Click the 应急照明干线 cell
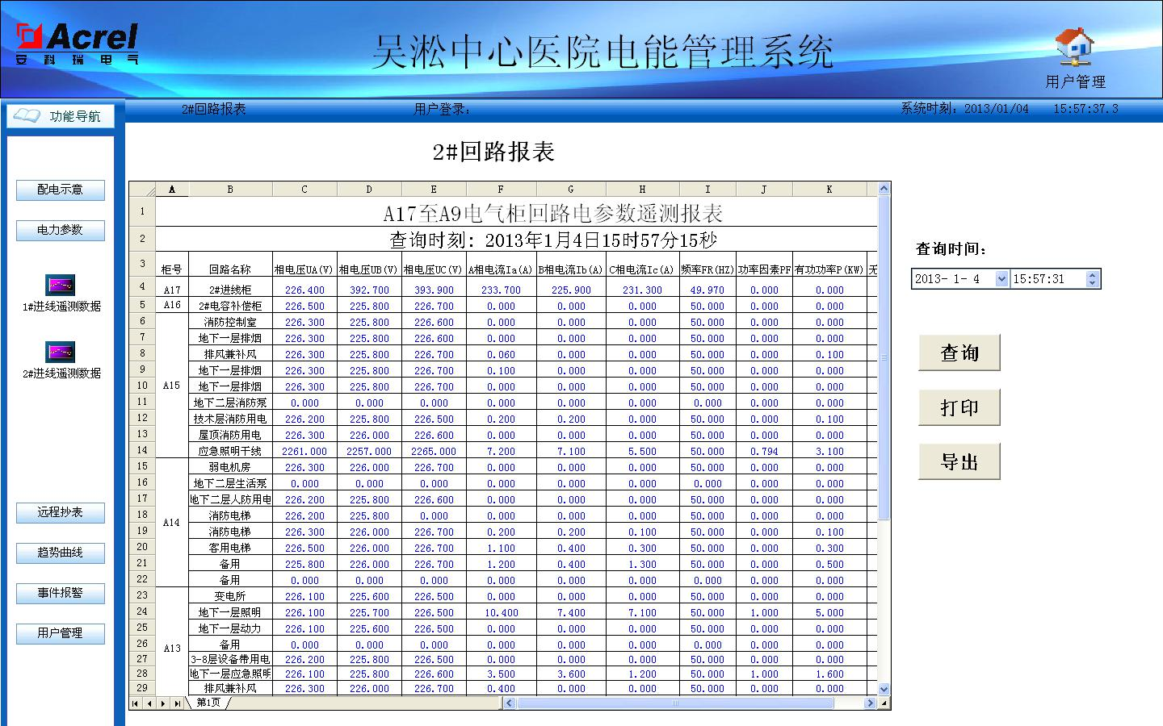This screenshot has width=1163, height=726. tap(230, 451)
